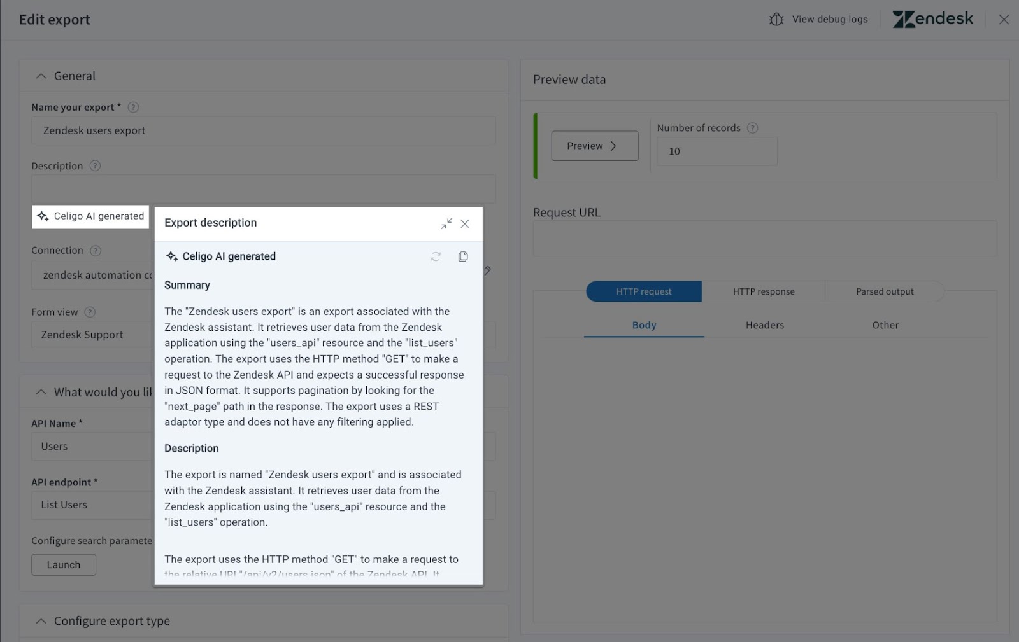Launch the search parameter configuration
This screenshot has height=642, width=1019.
tap(63, 564)
